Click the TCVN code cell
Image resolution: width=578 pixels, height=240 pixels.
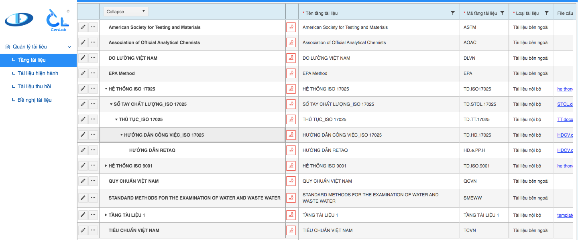[x=484, y=230]
